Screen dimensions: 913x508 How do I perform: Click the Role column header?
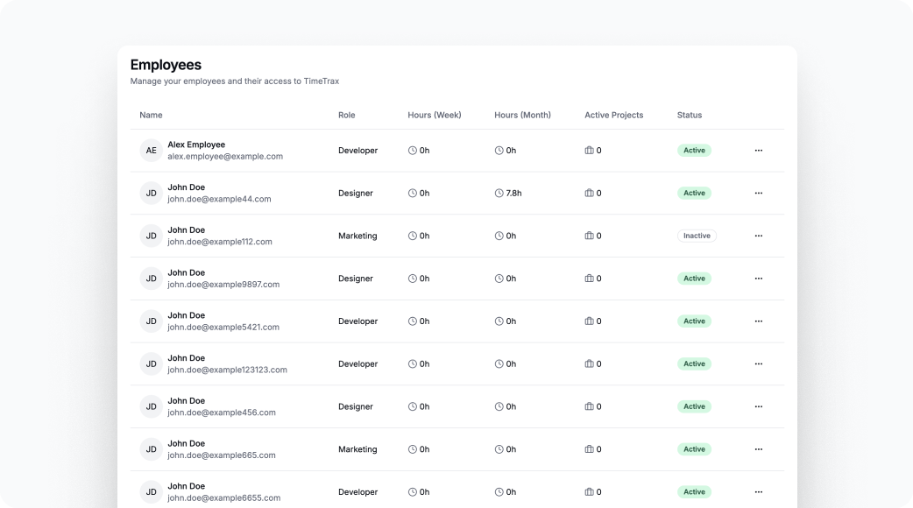pos(346,116)
